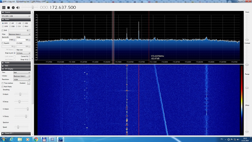The image size is (252, 142).
Task: Open Google Chrome from the taskbar
Action: [36, 139]
